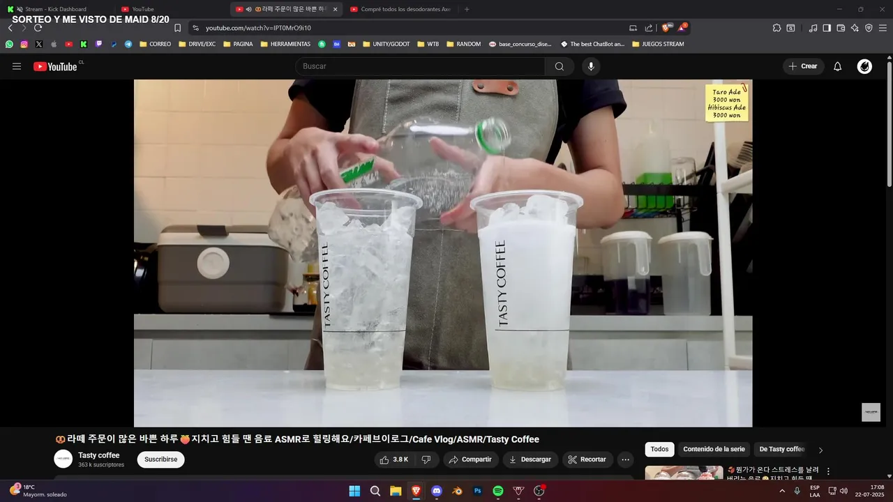
Task: Open Spotify from the taskbar
Action: [x=498, y=491]
